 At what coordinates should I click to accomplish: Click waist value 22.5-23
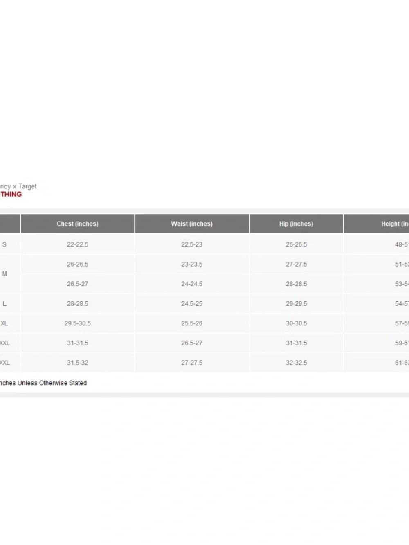(x=192, y=244)
